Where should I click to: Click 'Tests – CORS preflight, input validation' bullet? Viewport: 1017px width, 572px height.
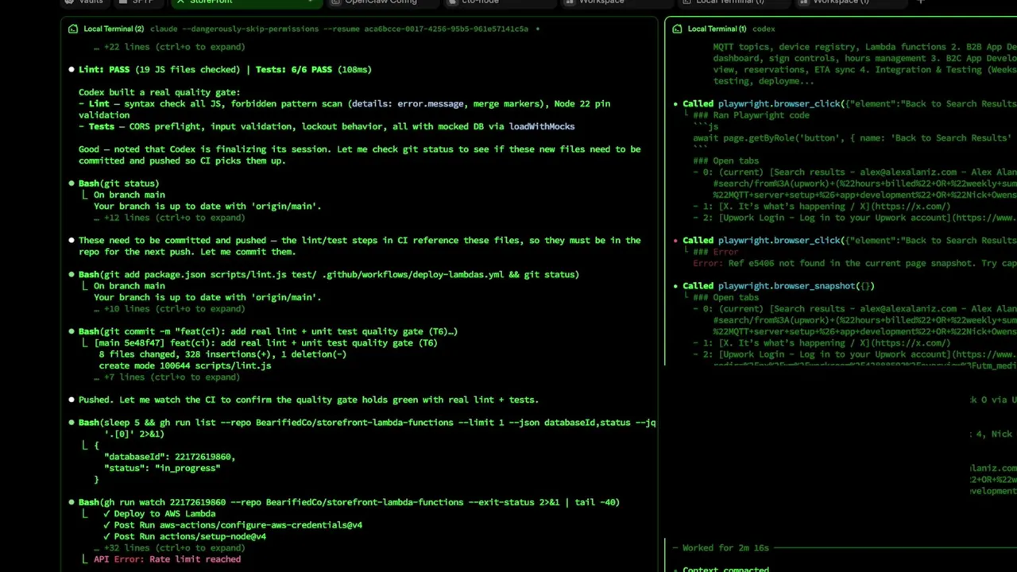pos(327,126)
